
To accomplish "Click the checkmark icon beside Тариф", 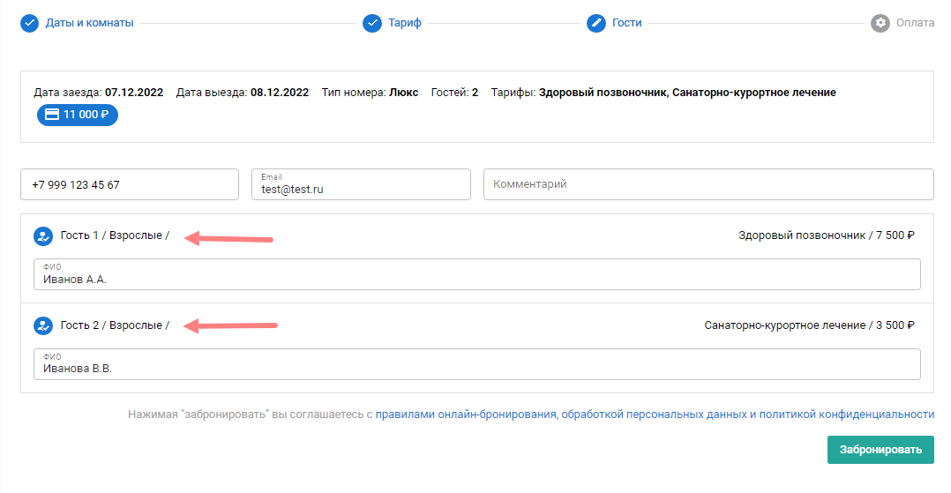I will point(371,24).
